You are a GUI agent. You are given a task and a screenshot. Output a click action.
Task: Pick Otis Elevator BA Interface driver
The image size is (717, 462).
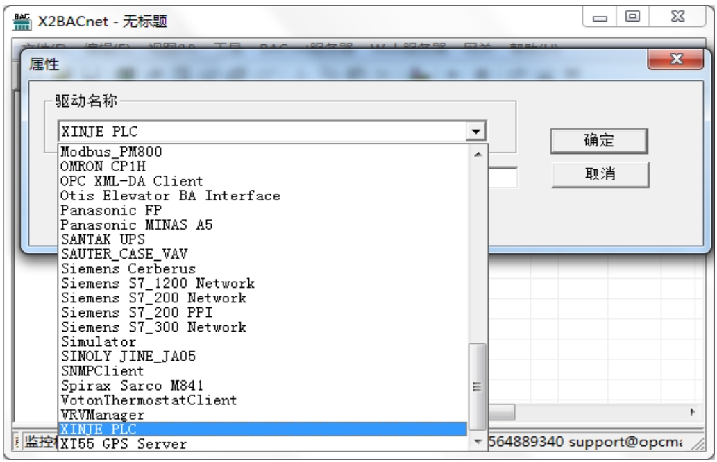click(x=263, y=195)
